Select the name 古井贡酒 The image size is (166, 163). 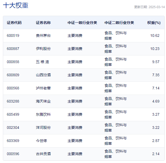43,154
